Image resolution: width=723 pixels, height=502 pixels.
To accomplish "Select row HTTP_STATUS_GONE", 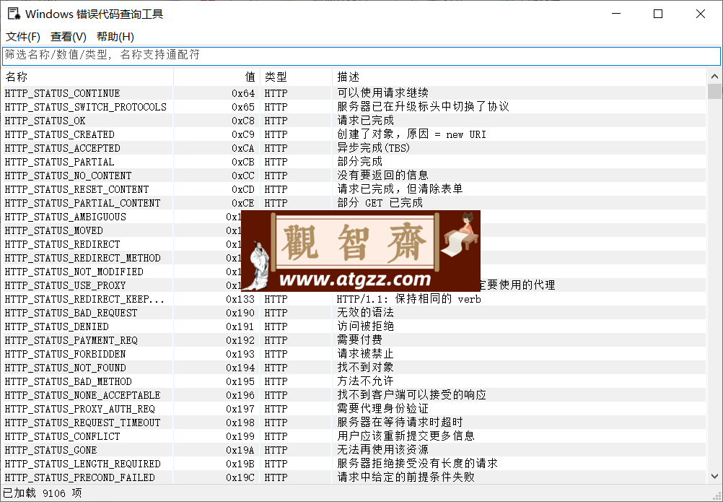I will (x=354, y=450).
